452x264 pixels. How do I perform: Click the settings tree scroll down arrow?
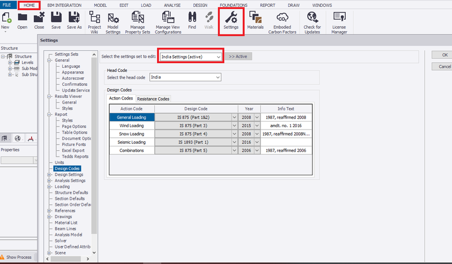pyautogui.click(x=94, y=253)
